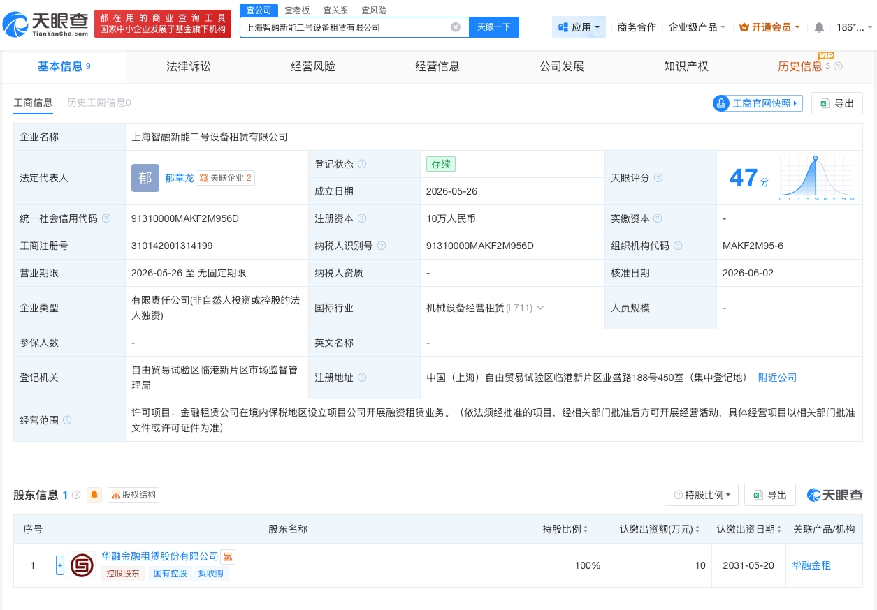Image resolution: width=877 pixels, height=610 pixels.
Task: Switch to the 公司发展 tab
Action: (x=562, y=67)
